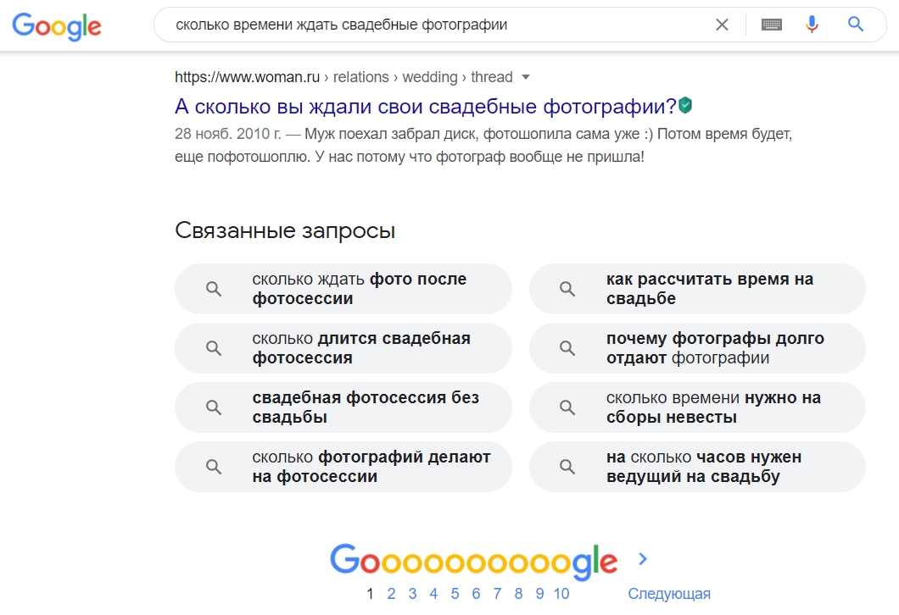
Task: Click 'Следующая' to view next page
Action: [x=669, y=594]
